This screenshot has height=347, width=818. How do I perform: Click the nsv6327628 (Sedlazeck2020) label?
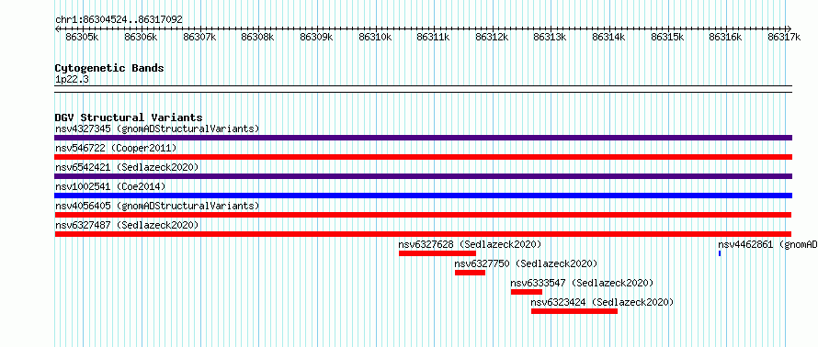tap(470, 244)
